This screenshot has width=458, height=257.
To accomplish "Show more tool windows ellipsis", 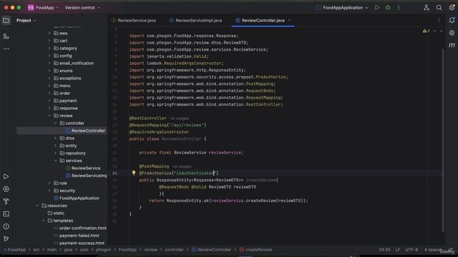I will coord(6,49).
